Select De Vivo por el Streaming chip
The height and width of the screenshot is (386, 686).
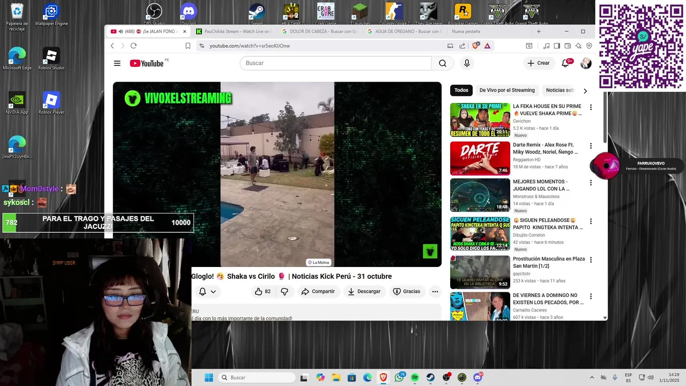tap(507, 90)
